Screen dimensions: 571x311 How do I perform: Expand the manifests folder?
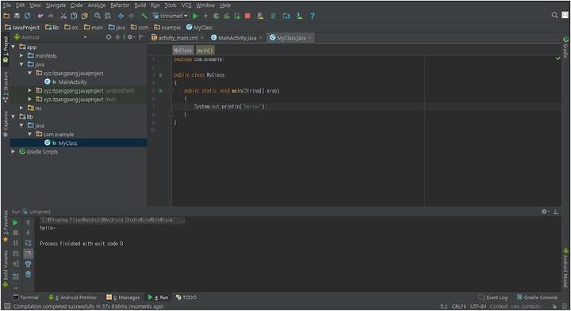coord(21,55)
